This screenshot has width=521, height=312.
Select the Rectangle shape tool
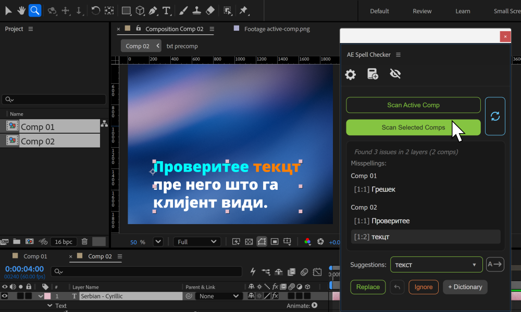point(126,10)
